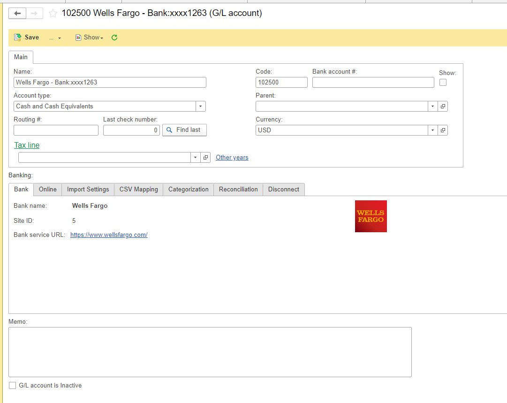Click the Site ID value 5
507x403 pixels.
(74, 221)
